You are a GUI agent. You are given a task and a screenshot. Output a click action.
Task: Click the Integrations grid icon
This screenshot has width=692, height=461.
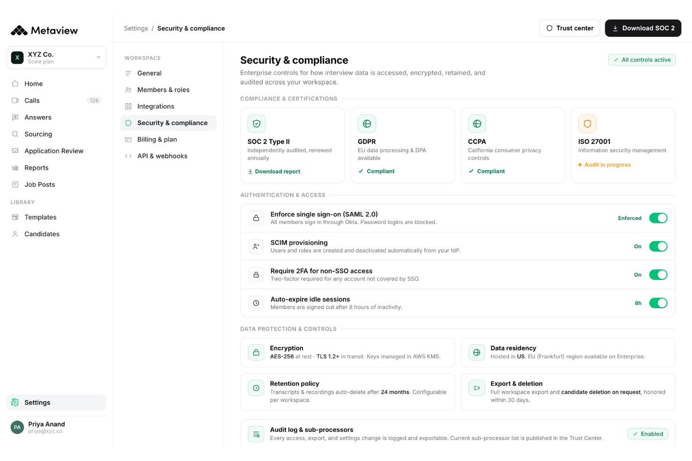click(128, 106)
